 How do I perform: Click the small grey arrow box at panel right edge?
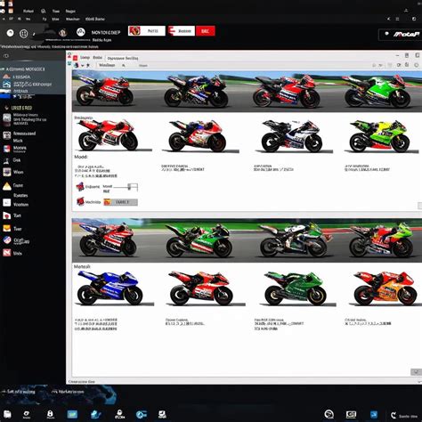[419, 206]
